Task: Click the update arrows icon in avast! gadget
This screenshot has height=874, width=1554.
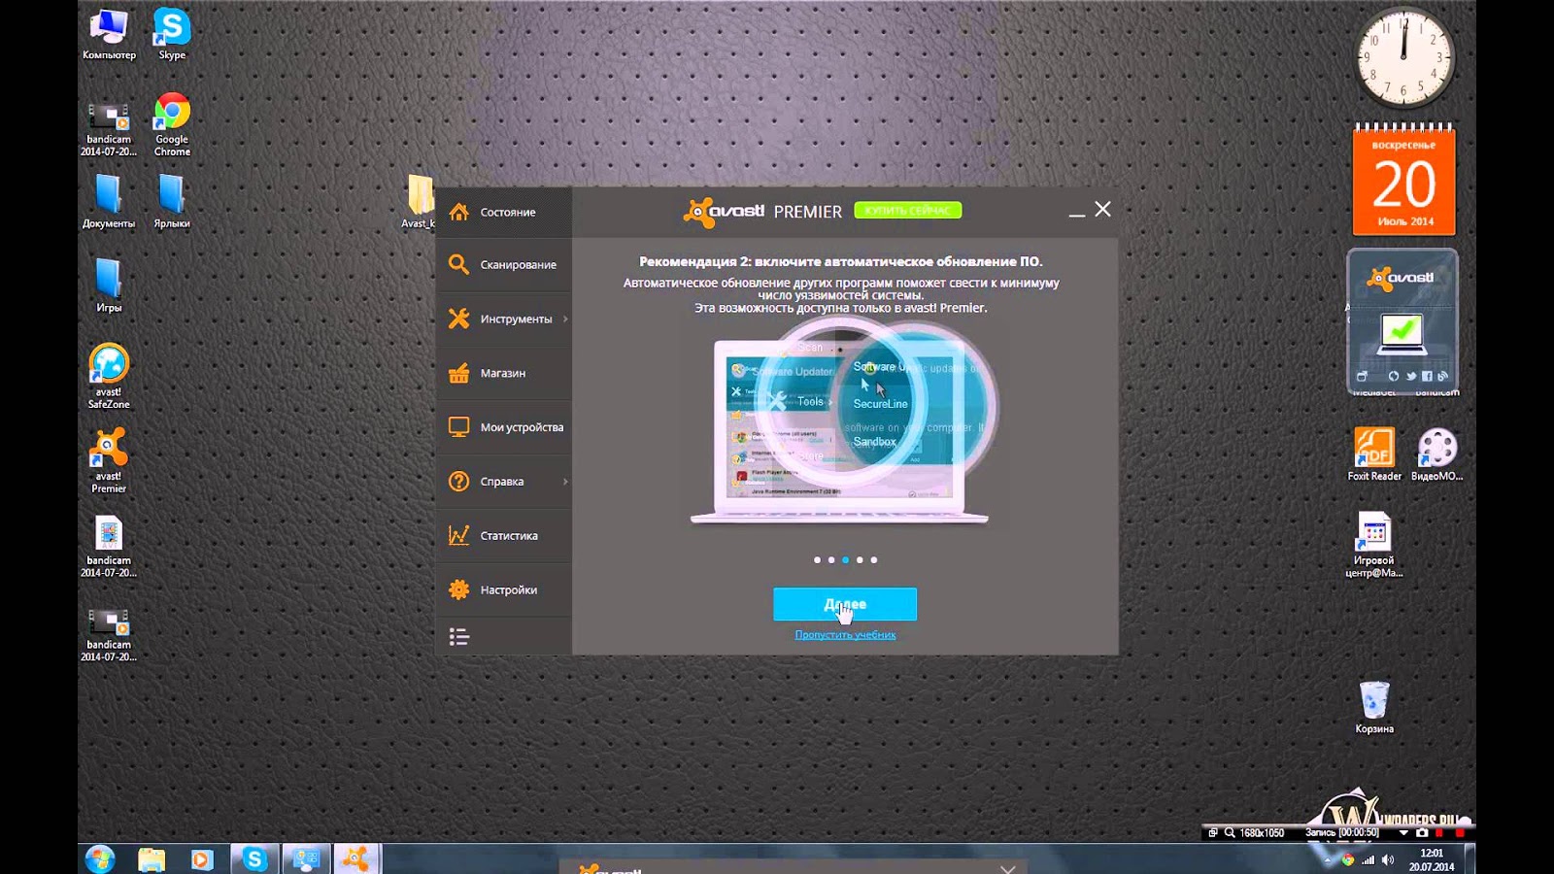Action: (x=1394, y=376)
